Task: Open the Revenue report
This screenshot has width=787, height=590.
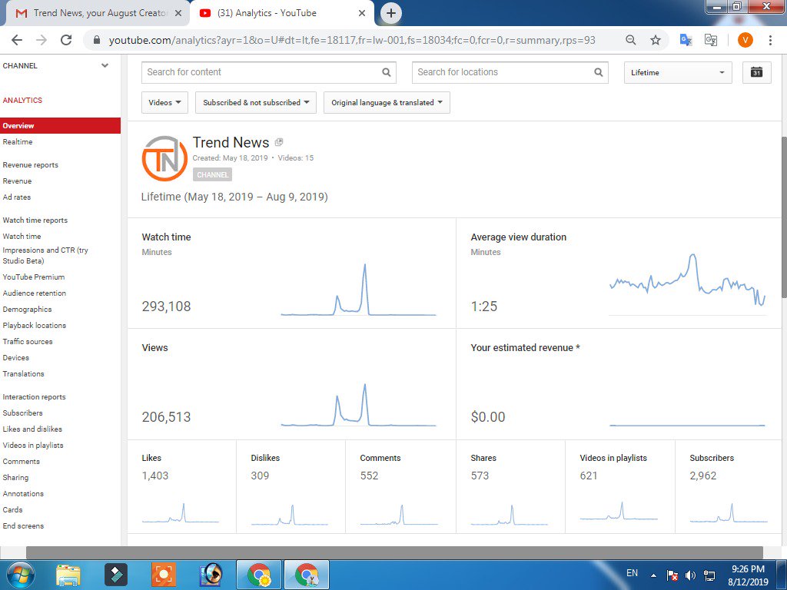Action: pos(17,181)
